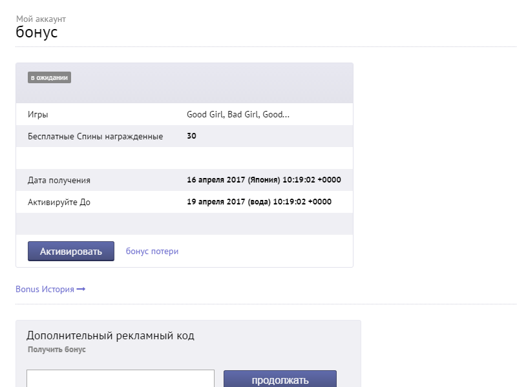Open the Bonus История link

click(x=45, y=290)
